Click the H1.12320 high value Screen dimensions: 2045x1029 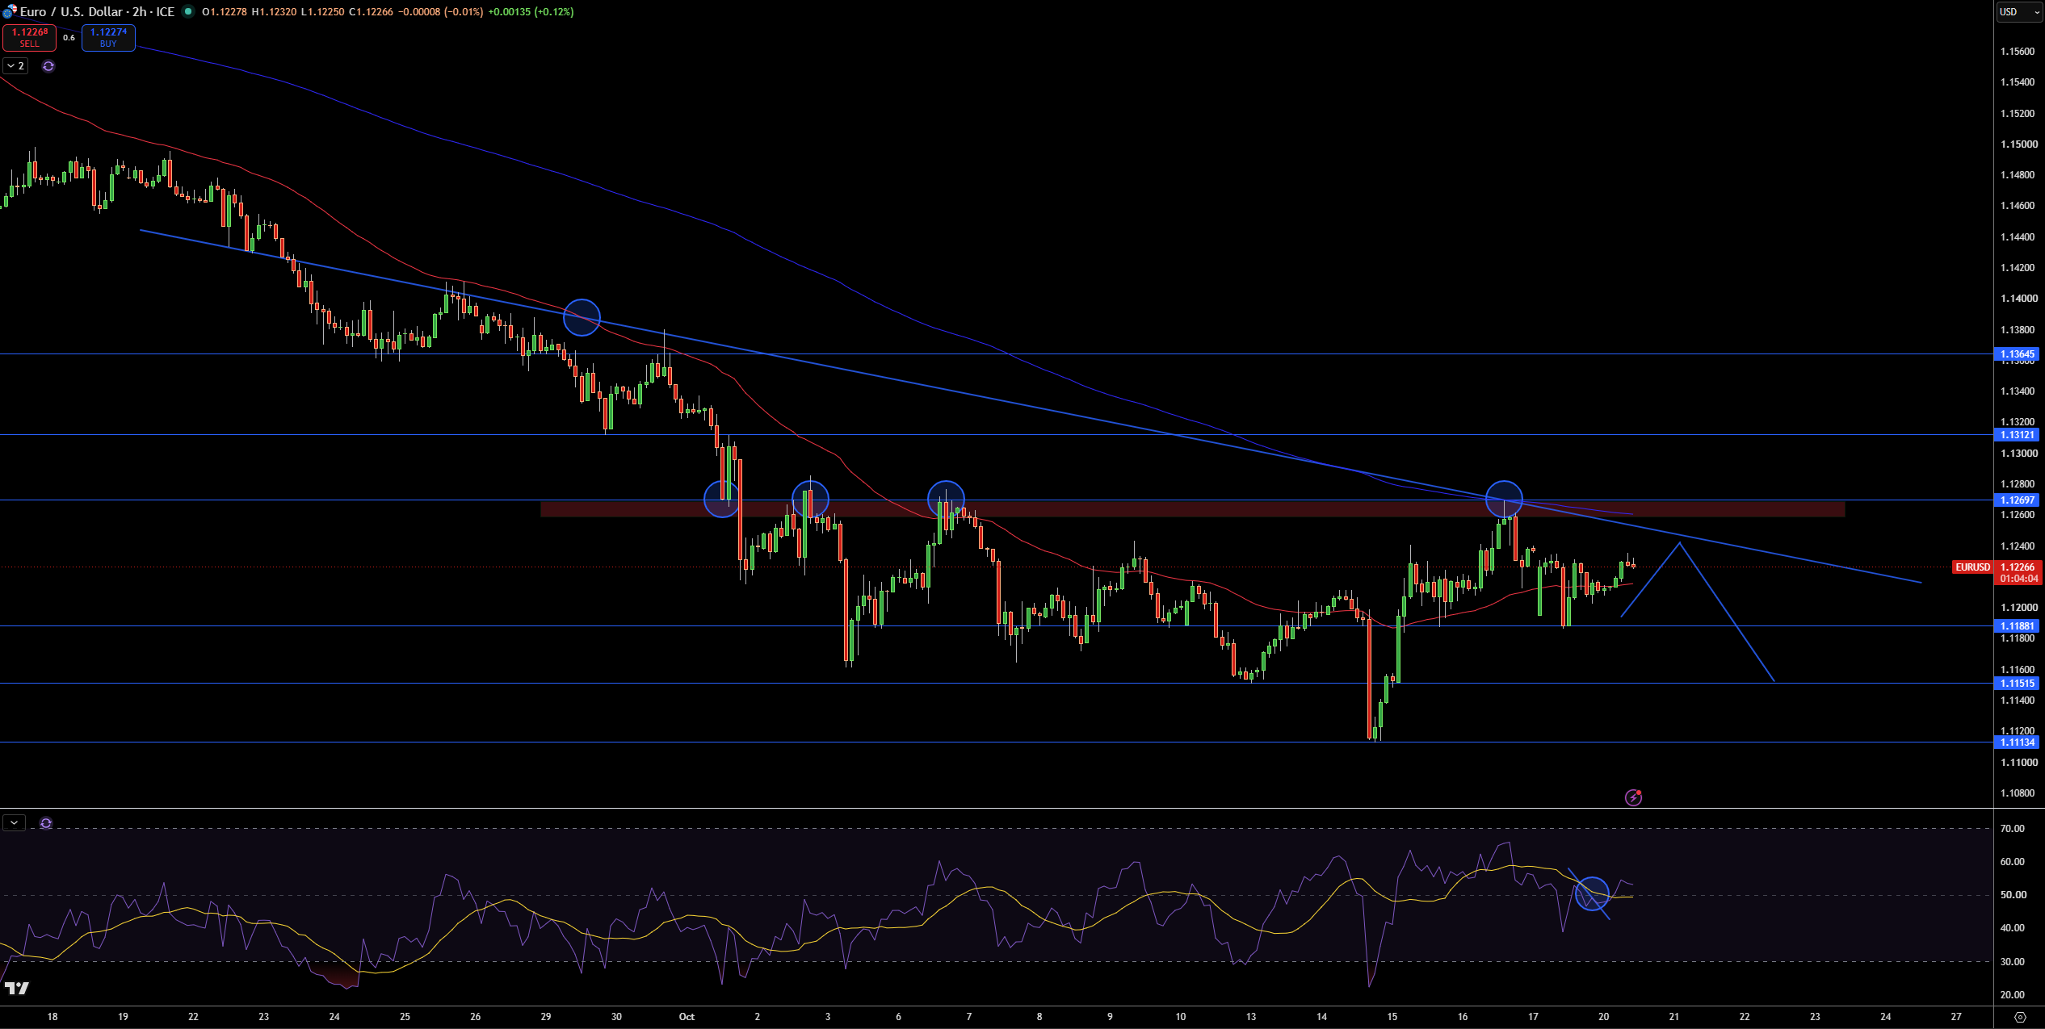point(274,12)
